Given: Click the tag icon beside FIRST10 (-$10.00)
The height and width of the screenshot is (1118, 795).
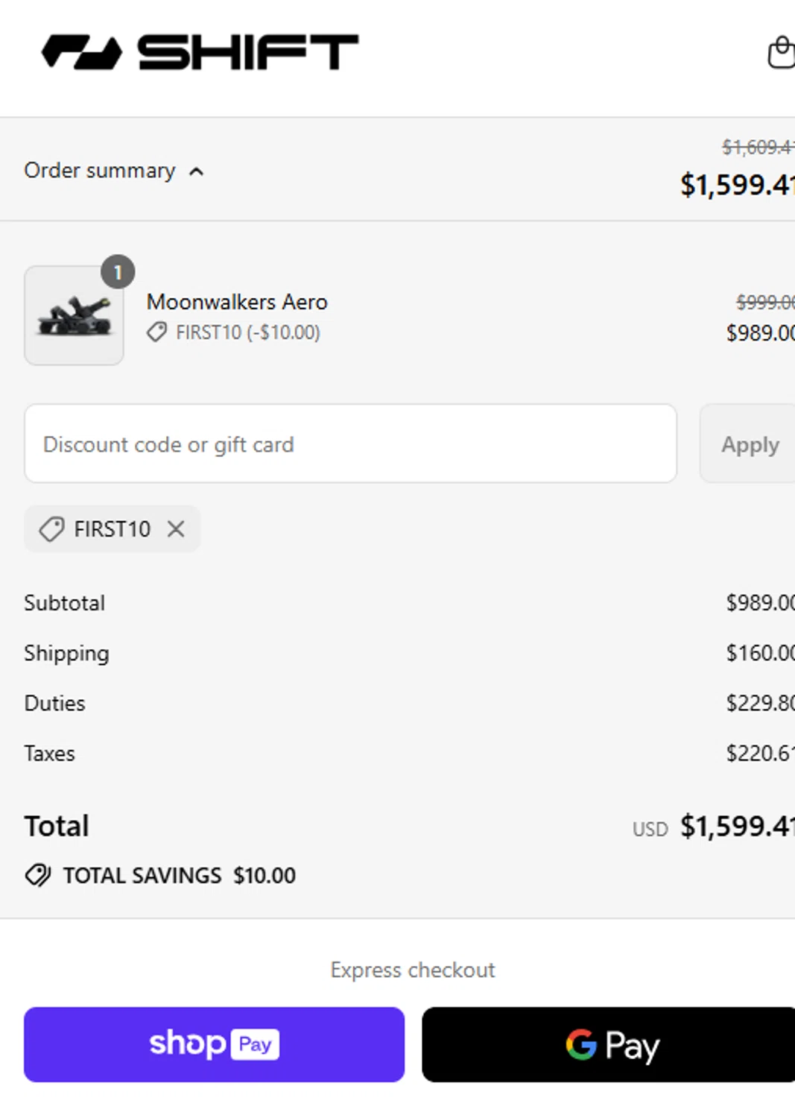Looking at the screenshot, I should [x=156, y=332].
